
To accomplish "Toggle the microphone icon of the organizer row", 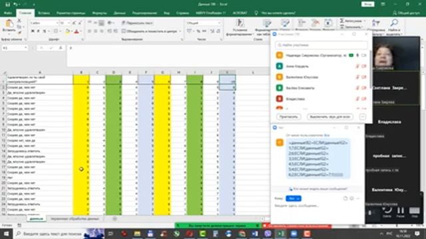I will pos(357,55).
